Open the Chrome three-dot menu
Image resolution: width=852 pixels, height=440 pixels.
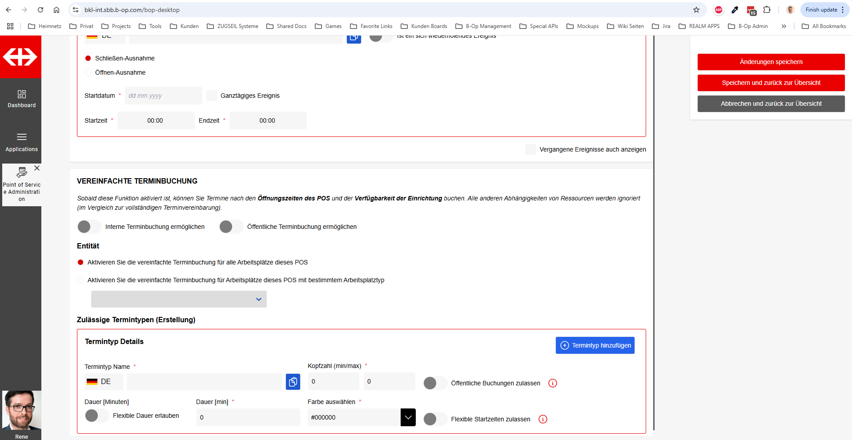click(x=843, y=10)
